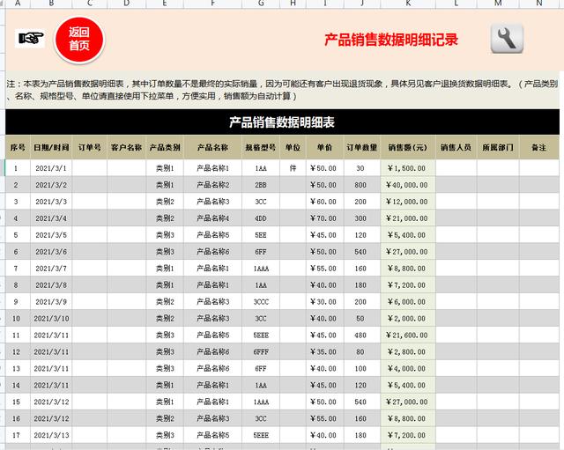Image resolution: width=564 pixels, height=450 pixels.
Task: Select column header 备注
Action: (538, 147)
